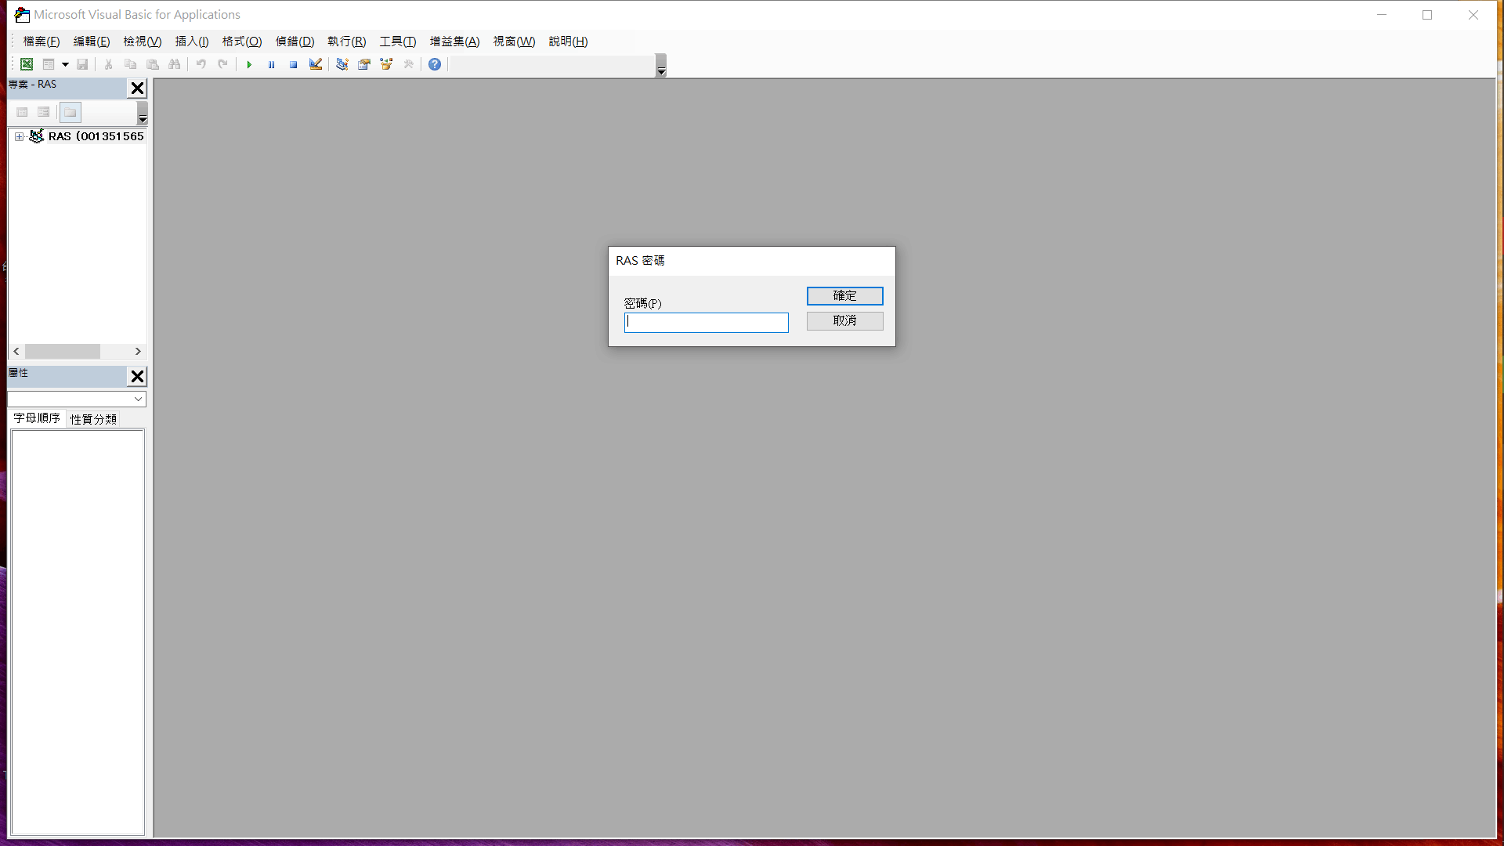Toggle Design Mode icon in toolbar
Image resolution: width=1504 pixels, height=846 pixels.
click(x=316, y=64)
